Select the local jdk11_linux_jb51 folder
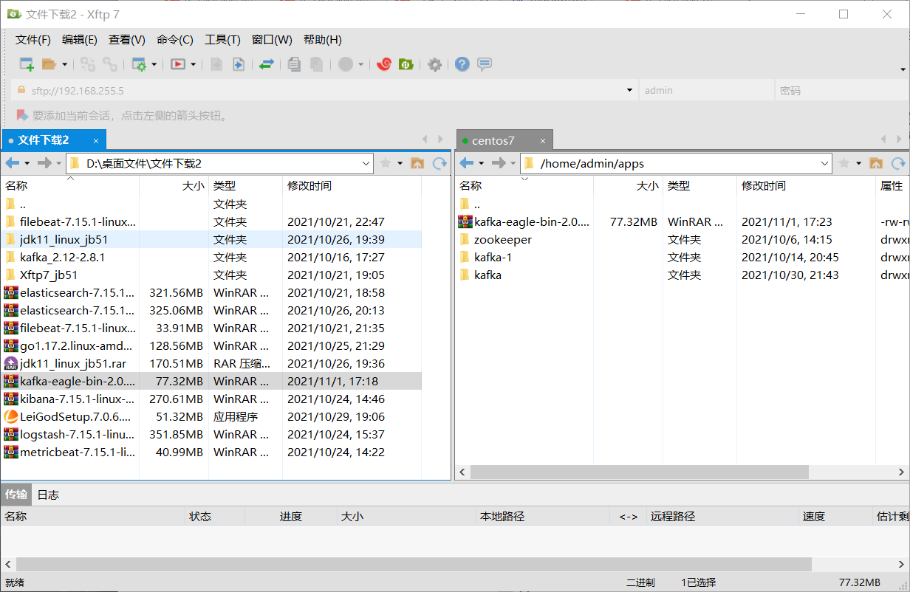910x592 pixels. pos(212,239)
